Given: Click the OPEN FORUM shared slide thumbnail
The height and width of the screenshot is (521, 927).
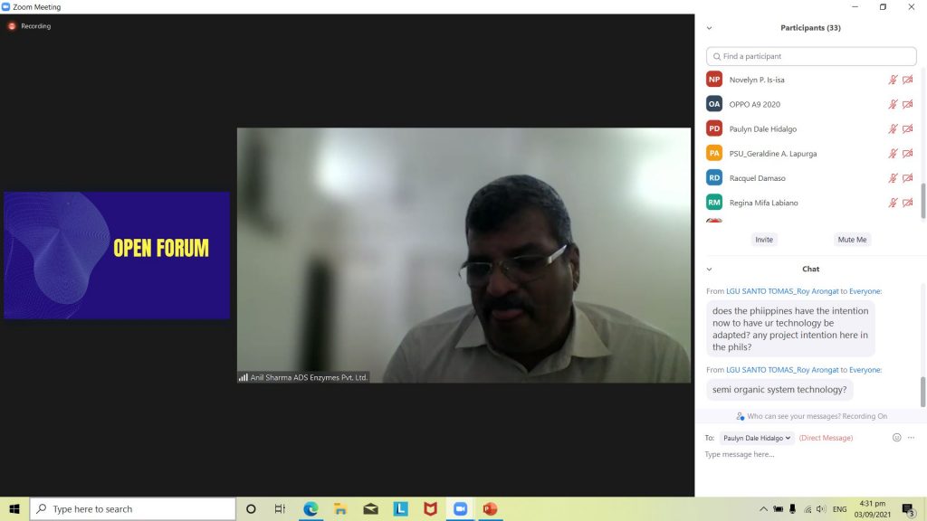Looking at the screenshot, I should (x=117, y=255).
